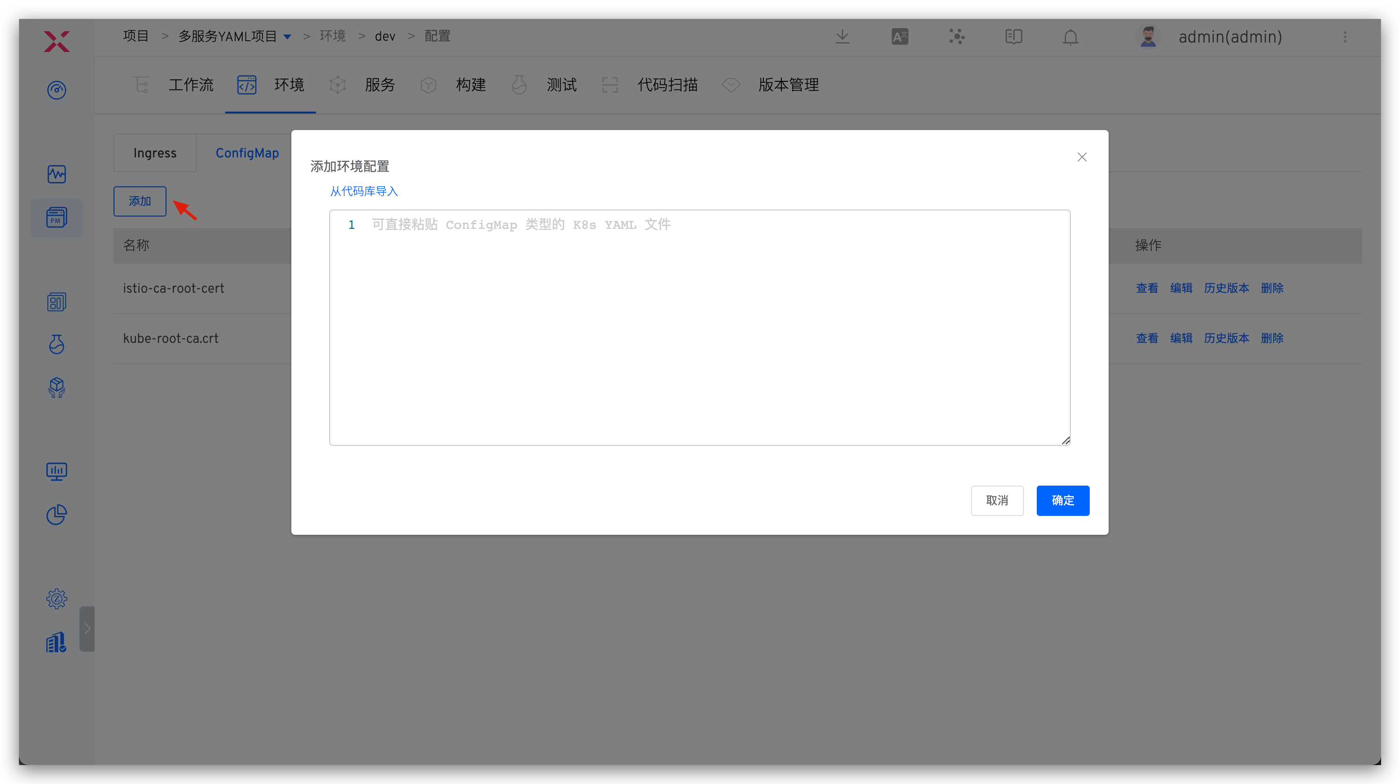The width and height of the screenshot is (1400, 784).
Task: Switch to the Ingress tab
Action: click(155, 153)
